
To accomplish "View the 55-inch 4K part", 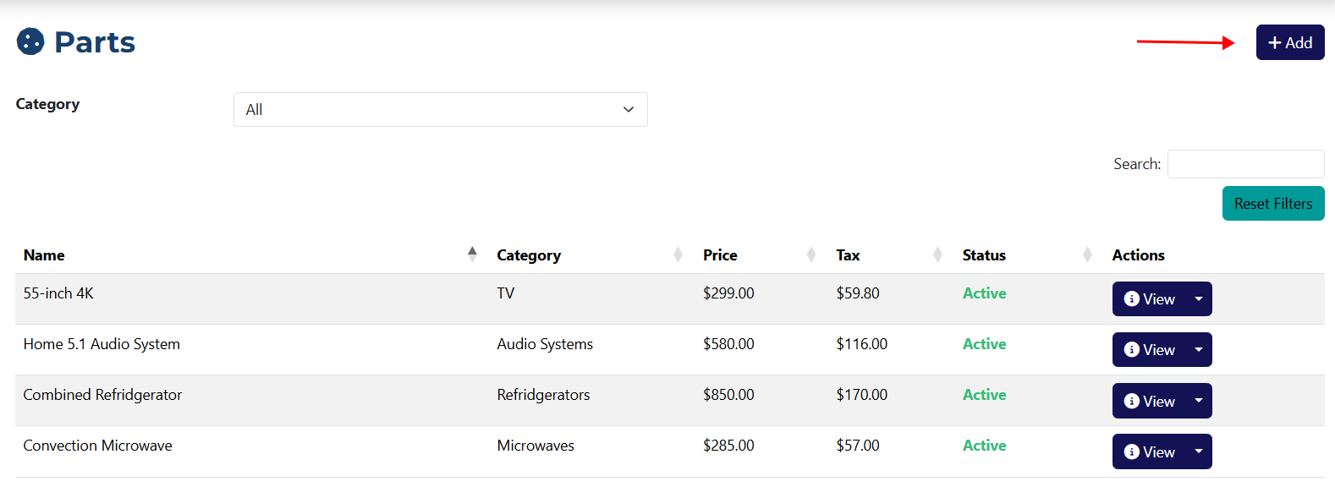I will [1149, 299].
